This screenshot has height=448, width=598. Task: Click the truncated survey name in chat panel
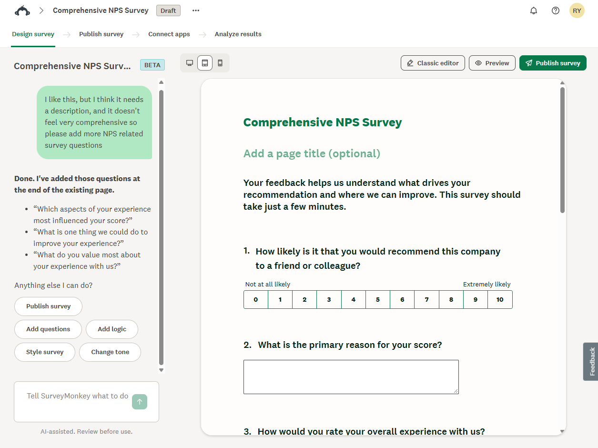pyautogui.click(x=72, y=66)
